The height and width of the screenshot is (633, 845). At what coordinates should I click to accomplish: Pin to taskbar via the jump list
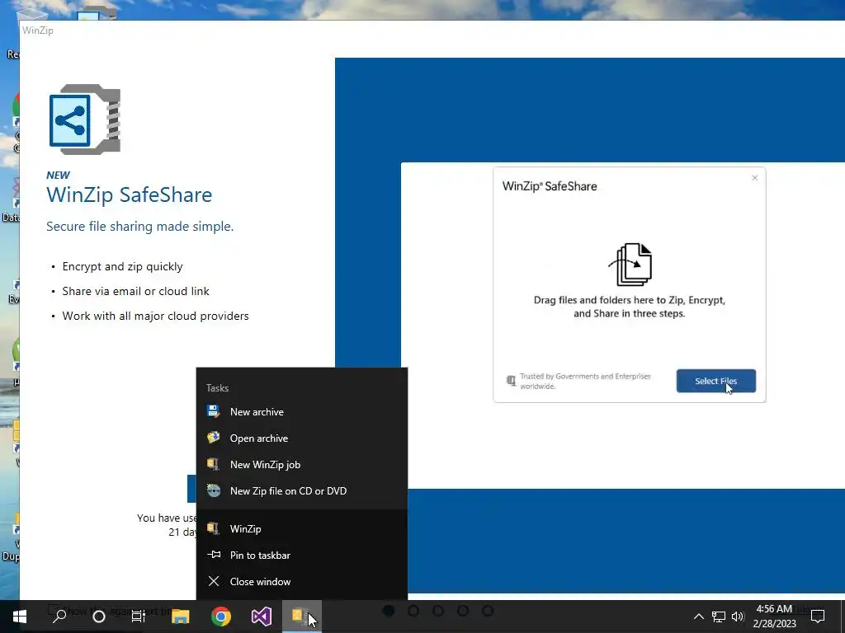click(302, 555)
